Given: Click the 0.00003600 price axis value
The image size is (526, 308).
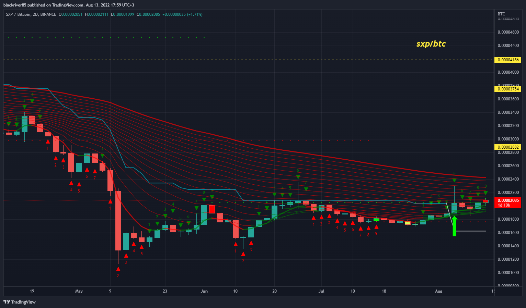Looking at the screenshot, I should point(508,99).
